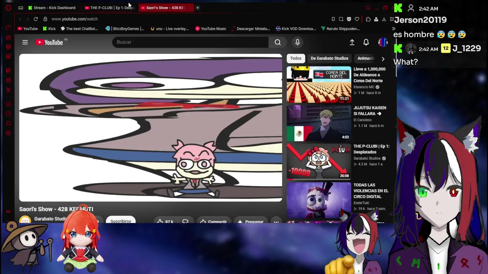Show more filter chips with right arrow
488x274 pixels.
click(x=383, y=59)
